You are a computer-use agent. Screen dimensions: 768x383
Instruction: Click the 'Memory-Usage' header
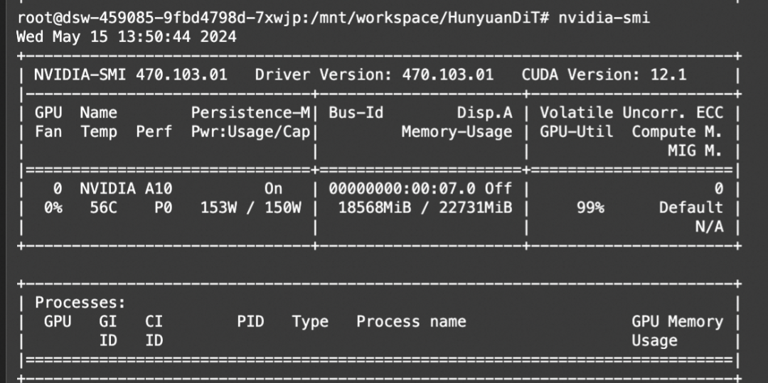(457, 132)
